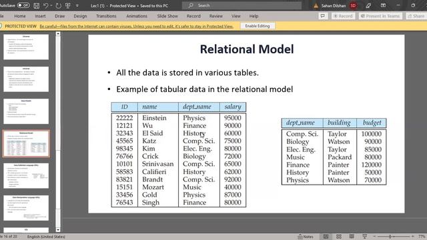Click the thumbnail panel scroll-up arrow
The width and height of the screenshot is (427, 240).
58,34
